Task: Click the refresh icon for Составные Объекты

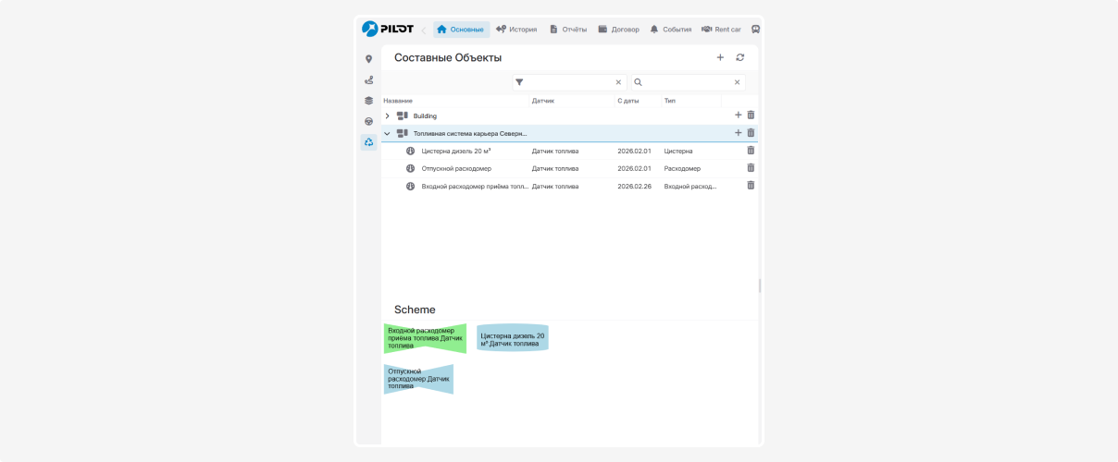Action: click(739, 57)
